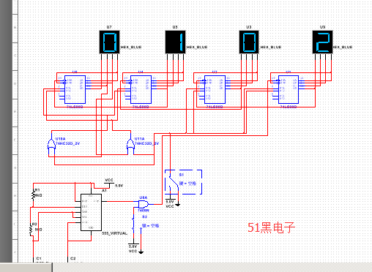372x272 pixels.
Task: Click the U6 counter chip
Action: [x=75, y=89]
